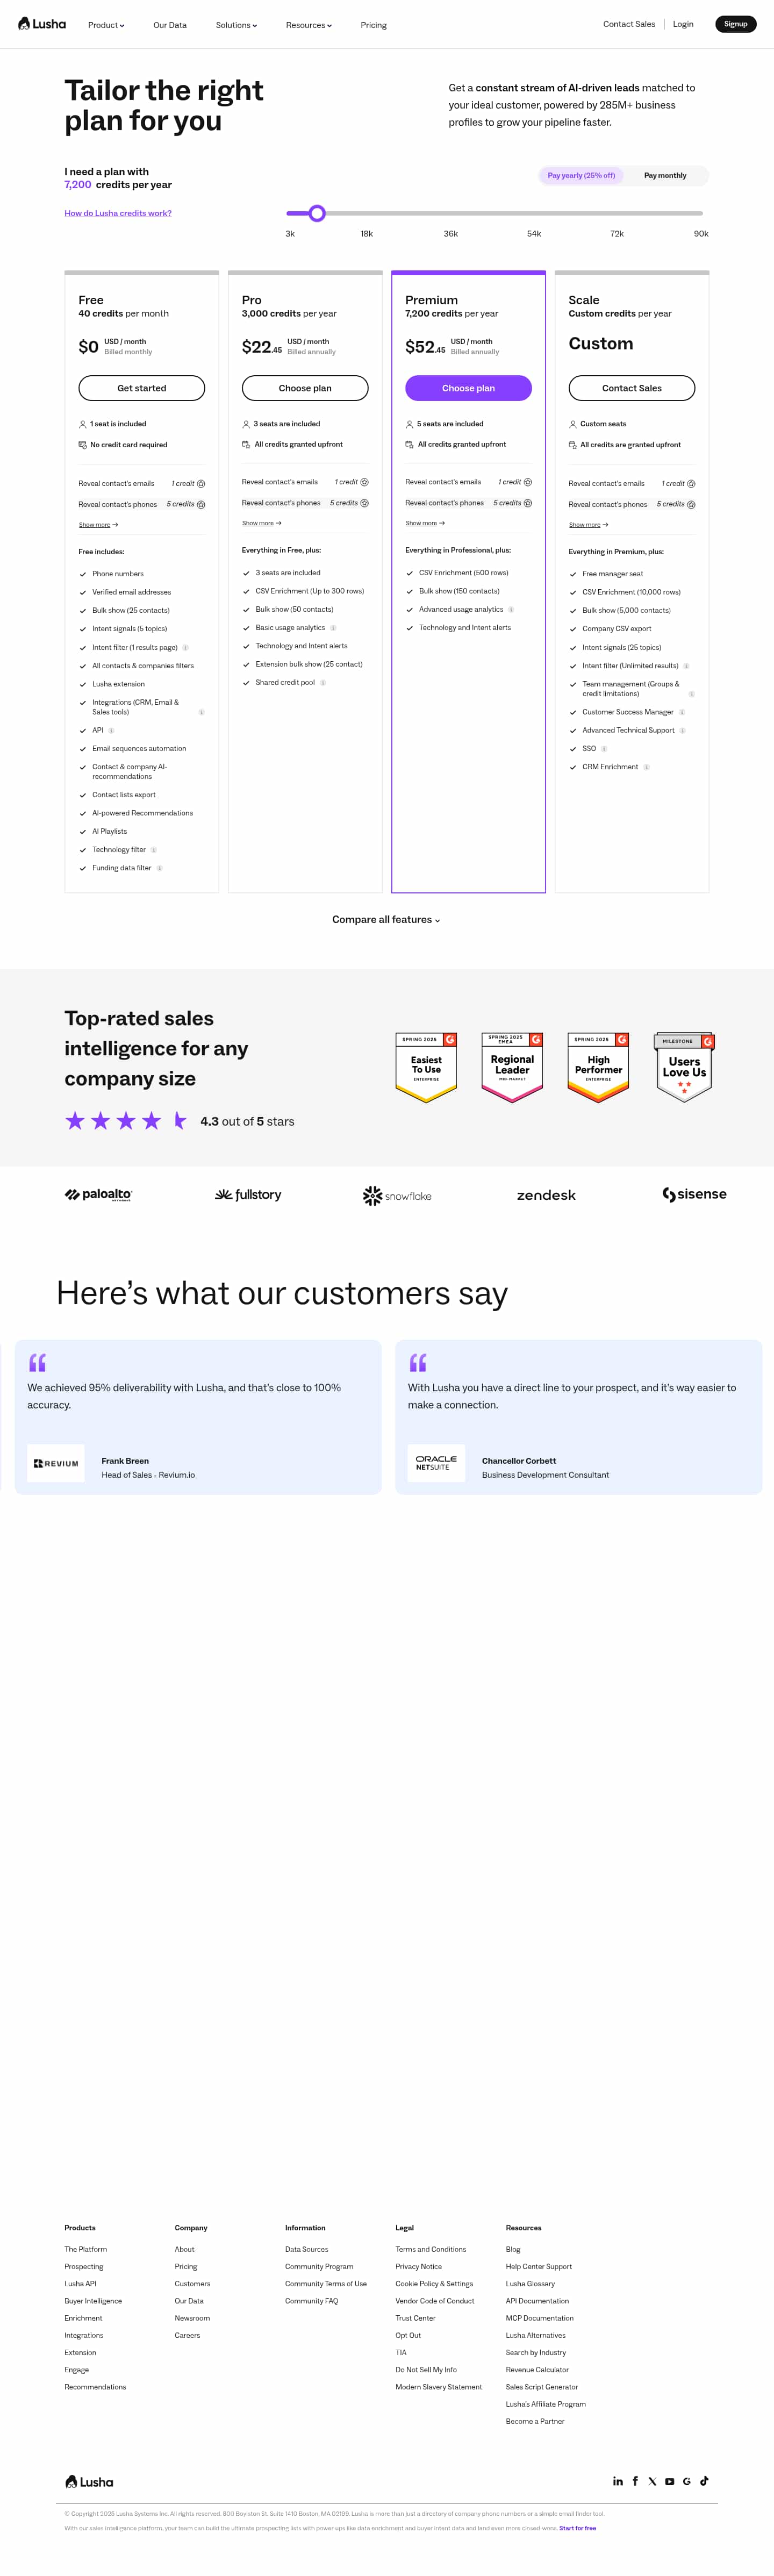Click info icon next to Shared credit pool
Viewport: 774px width, 2576px height.
coord(323,683)
